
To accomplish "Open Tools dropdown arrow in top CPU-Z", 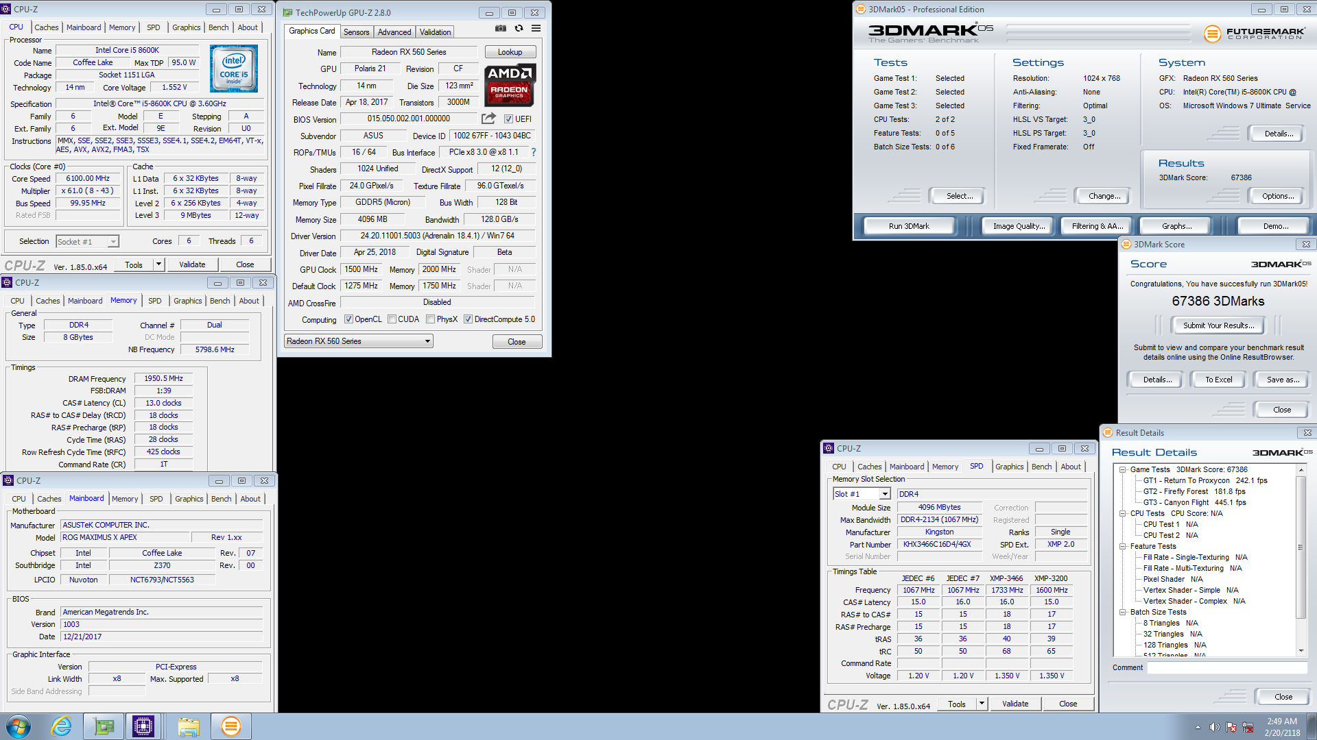I will (158, 264).
